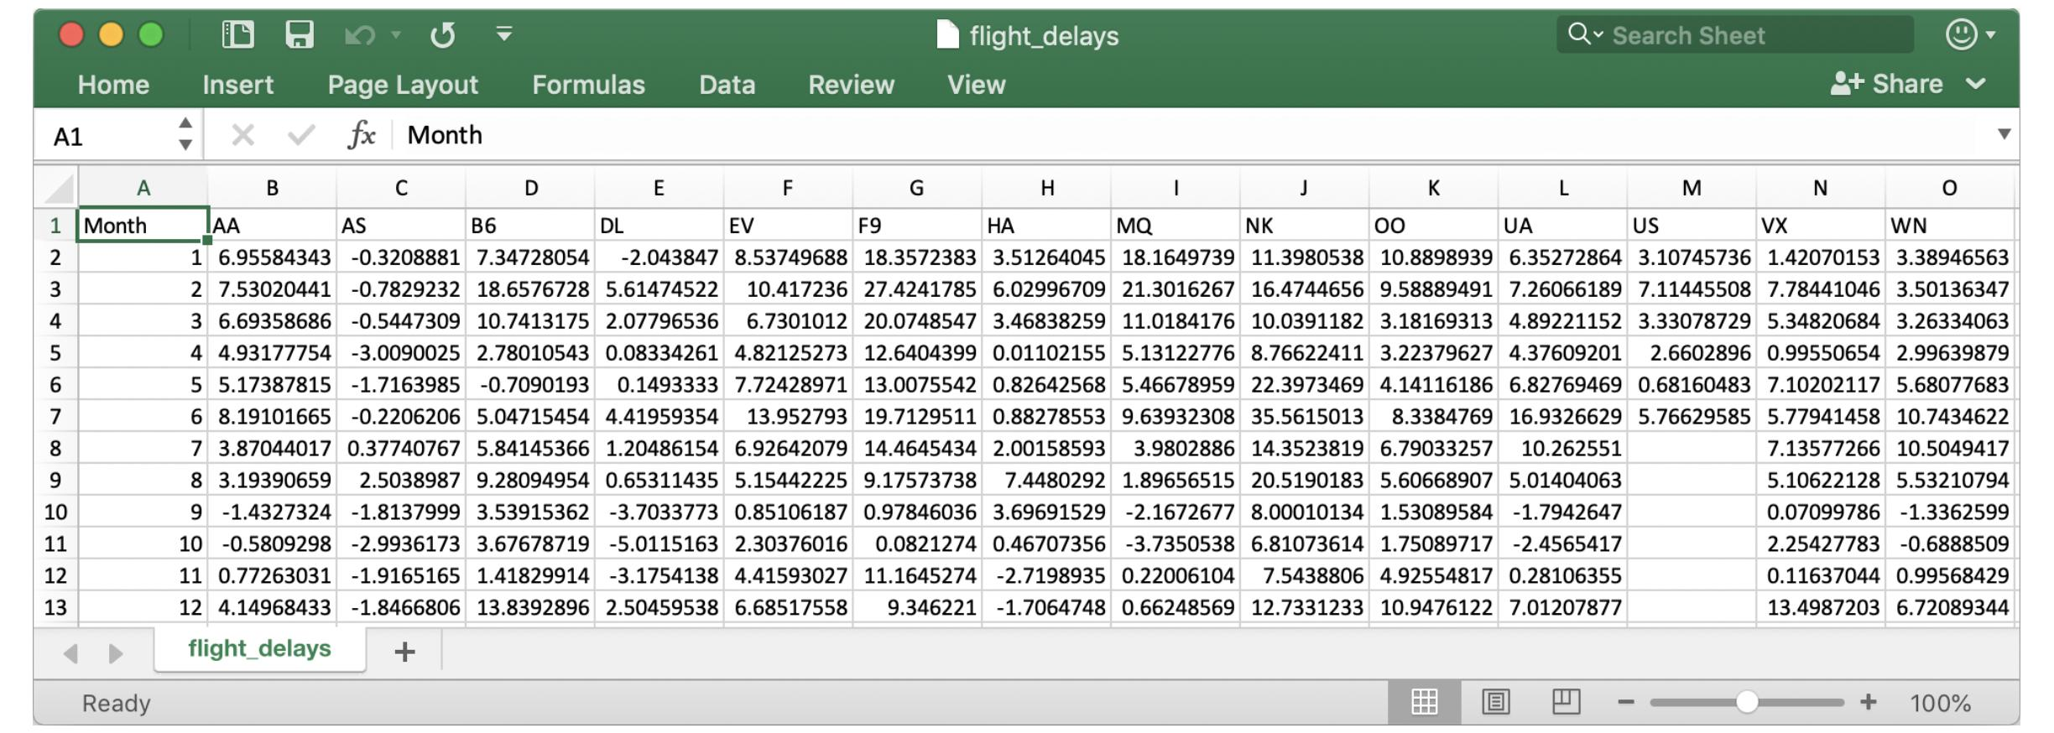
Task: Open the fx Insert Function button
Action: [362, 135]
